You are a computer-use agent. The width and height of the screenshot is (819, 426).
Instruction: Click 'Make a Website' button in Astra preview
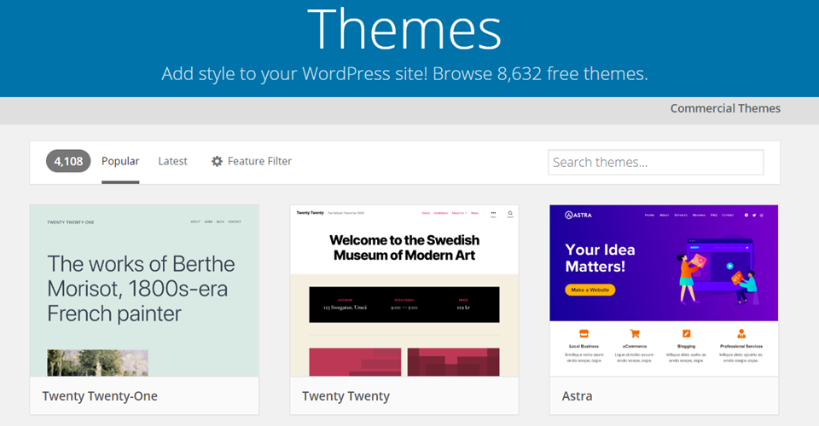pos(590,290)
